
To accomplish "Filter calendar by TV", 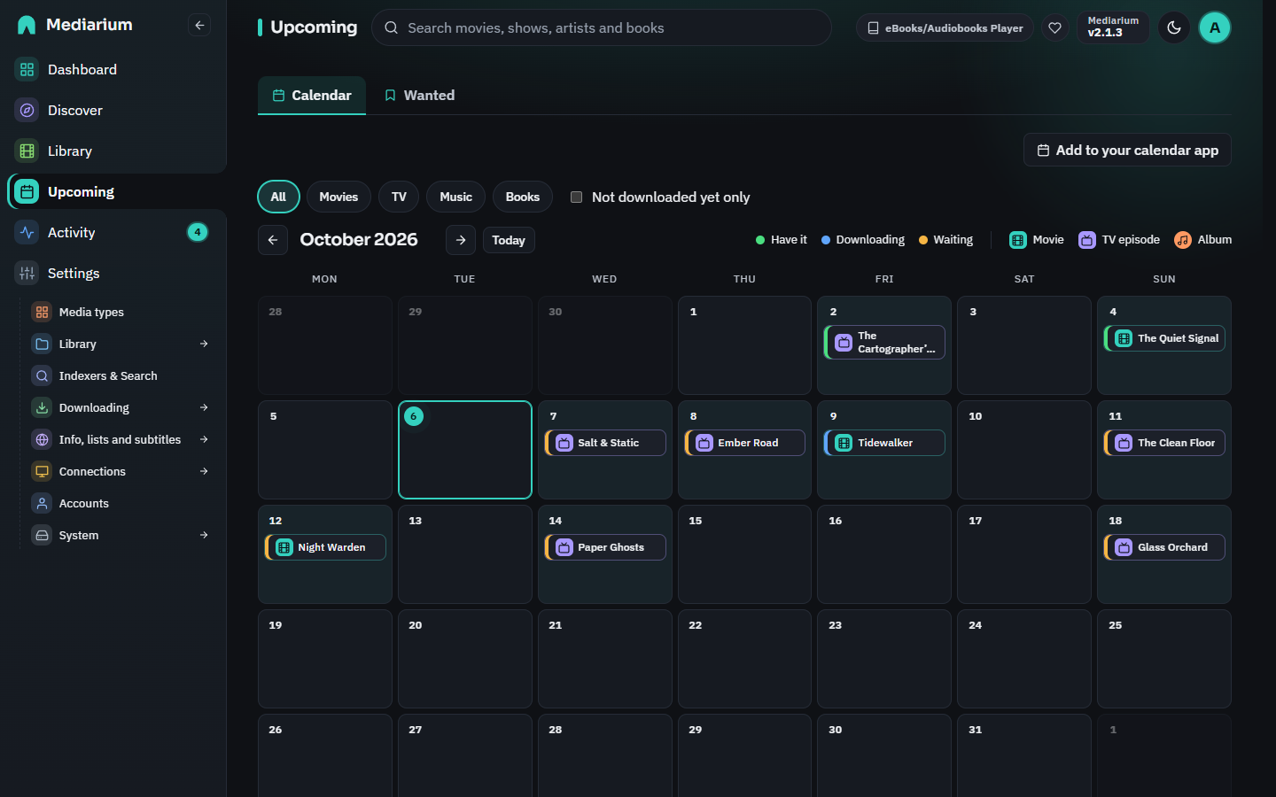I will pyautogui.click(x=399, y=197).
